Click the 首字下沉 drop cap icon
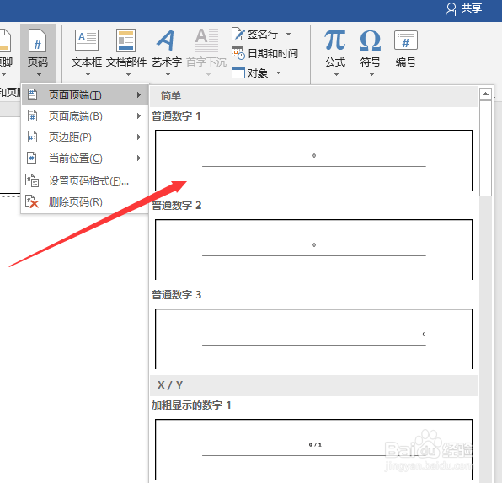The height and width of the screenshot is (483, 502). point(206,40)
